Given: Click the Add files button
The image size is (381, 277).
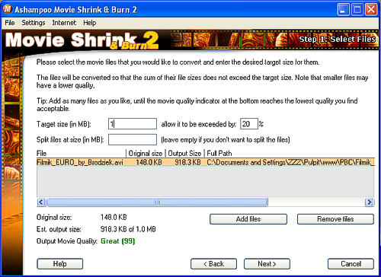Looking at the screenshot, I should (248, 219).
